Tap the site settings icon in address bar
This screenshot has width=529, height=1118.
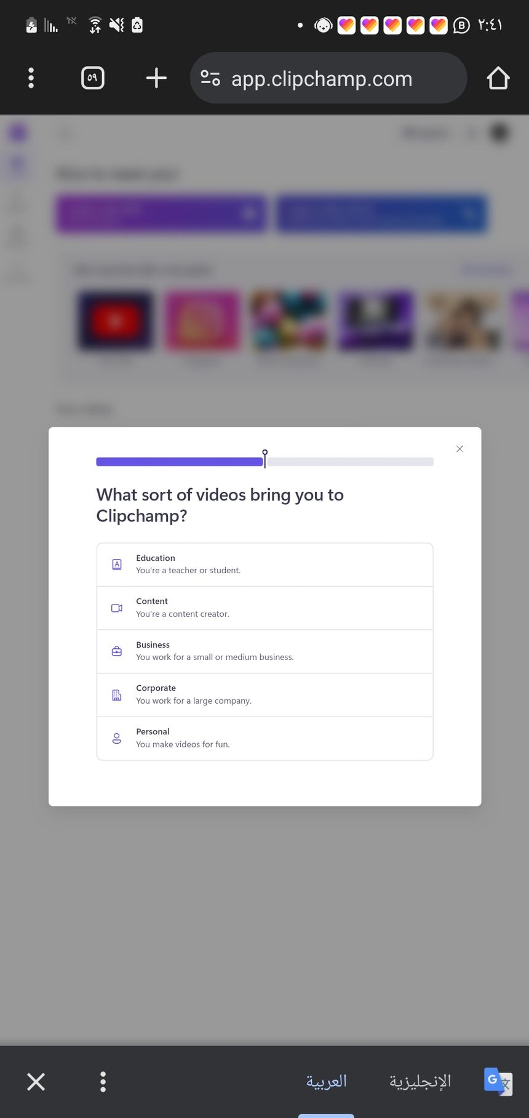click(210, 78)
